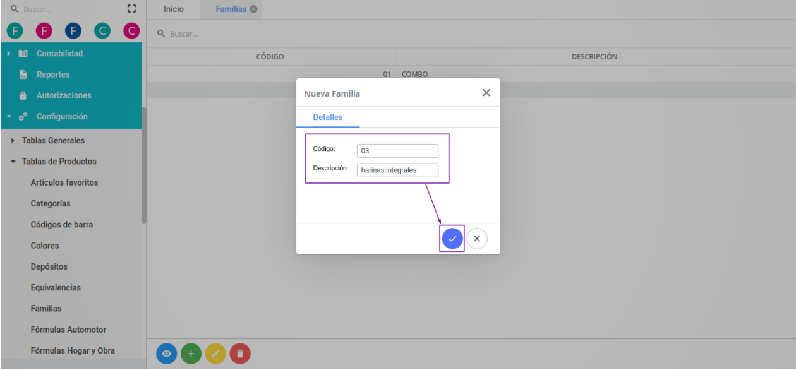Click the yellow pencil edit button
This screenshot has width=796, height=370.
(215, 354)
